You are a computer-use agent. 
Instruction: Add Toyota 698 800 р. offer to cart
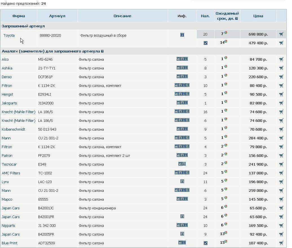point(281,34)
